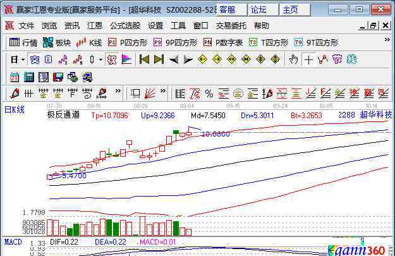Viewport: 395px width, 256px height.
Task: Click the yellow diamond horizontal-expand icon
Action: (x=231, y=59)
